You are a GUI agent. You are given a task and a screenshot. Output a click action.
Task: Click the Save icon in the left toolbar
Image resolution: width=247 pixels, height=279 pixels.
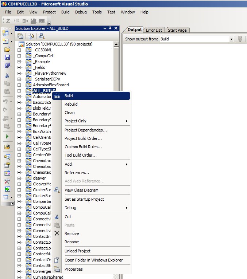tap(7, 57)
